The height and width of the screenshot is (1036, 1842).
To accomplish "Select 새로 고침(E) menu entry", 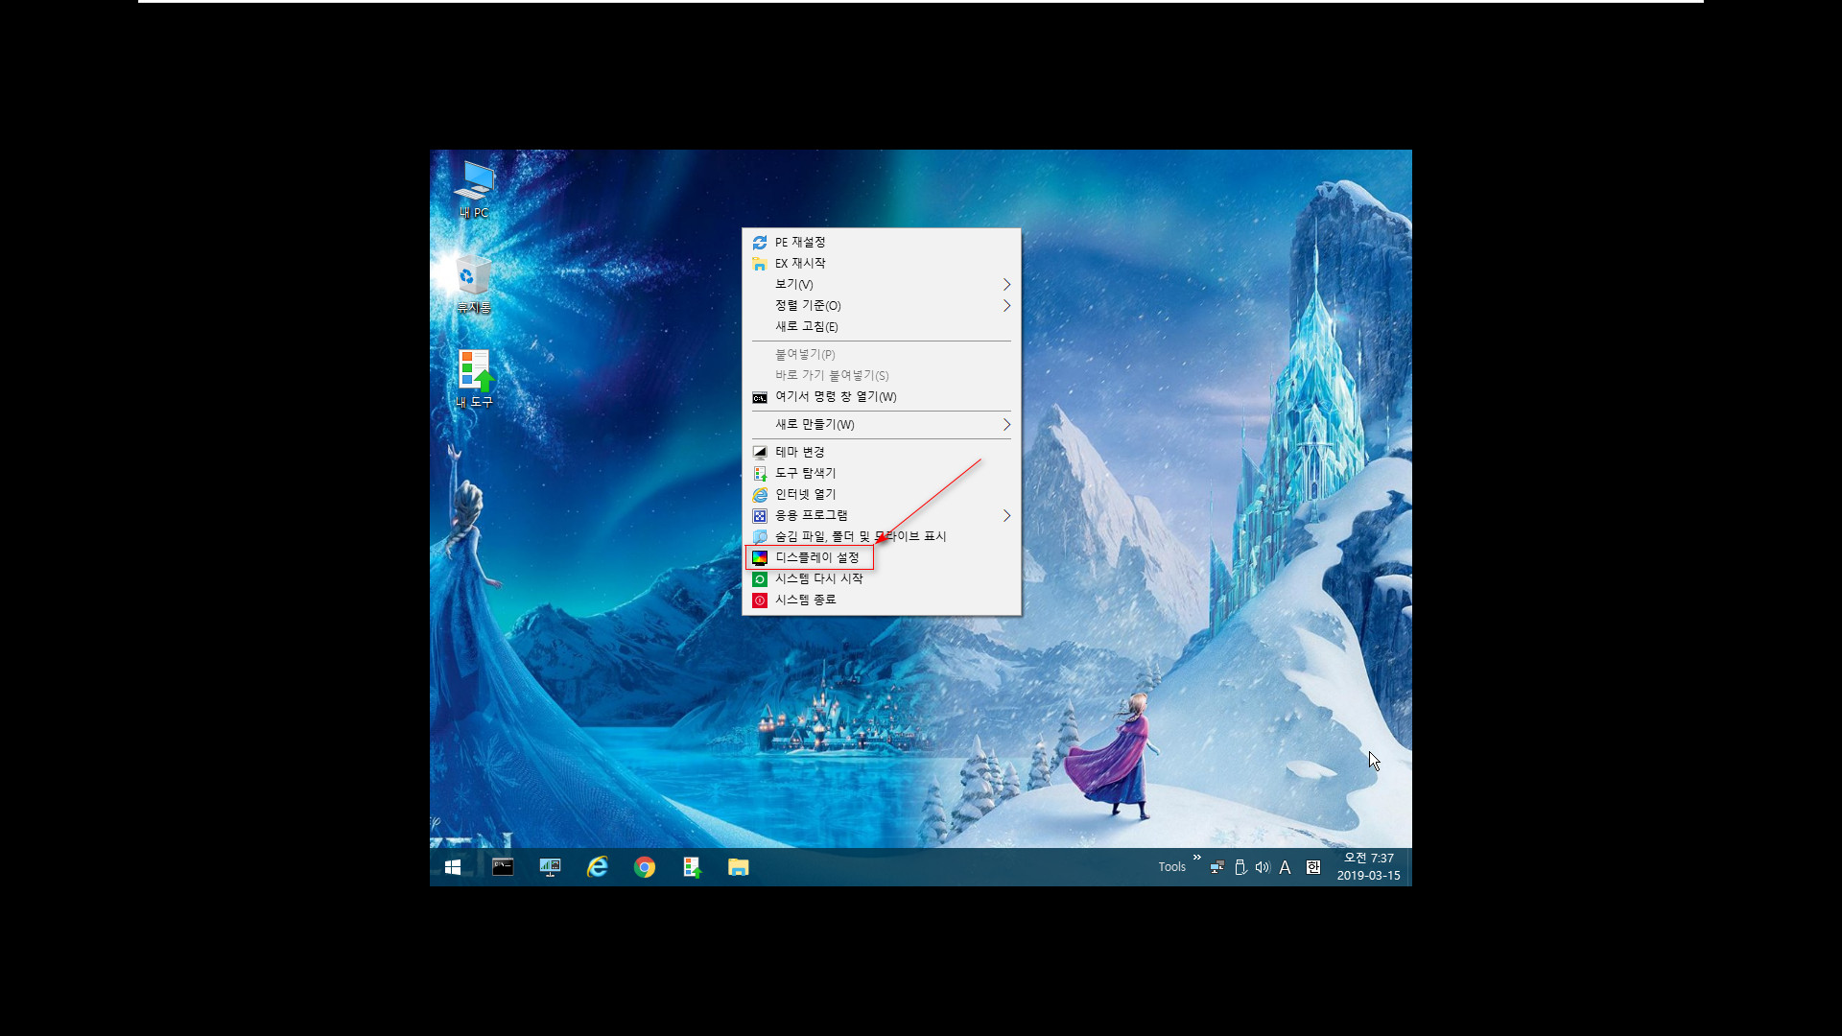I will click(881, 326).
